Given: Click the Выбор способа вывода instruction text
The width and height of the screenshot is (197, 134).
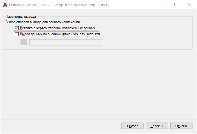Looking at the screenshot, I should tap(43, 22).
